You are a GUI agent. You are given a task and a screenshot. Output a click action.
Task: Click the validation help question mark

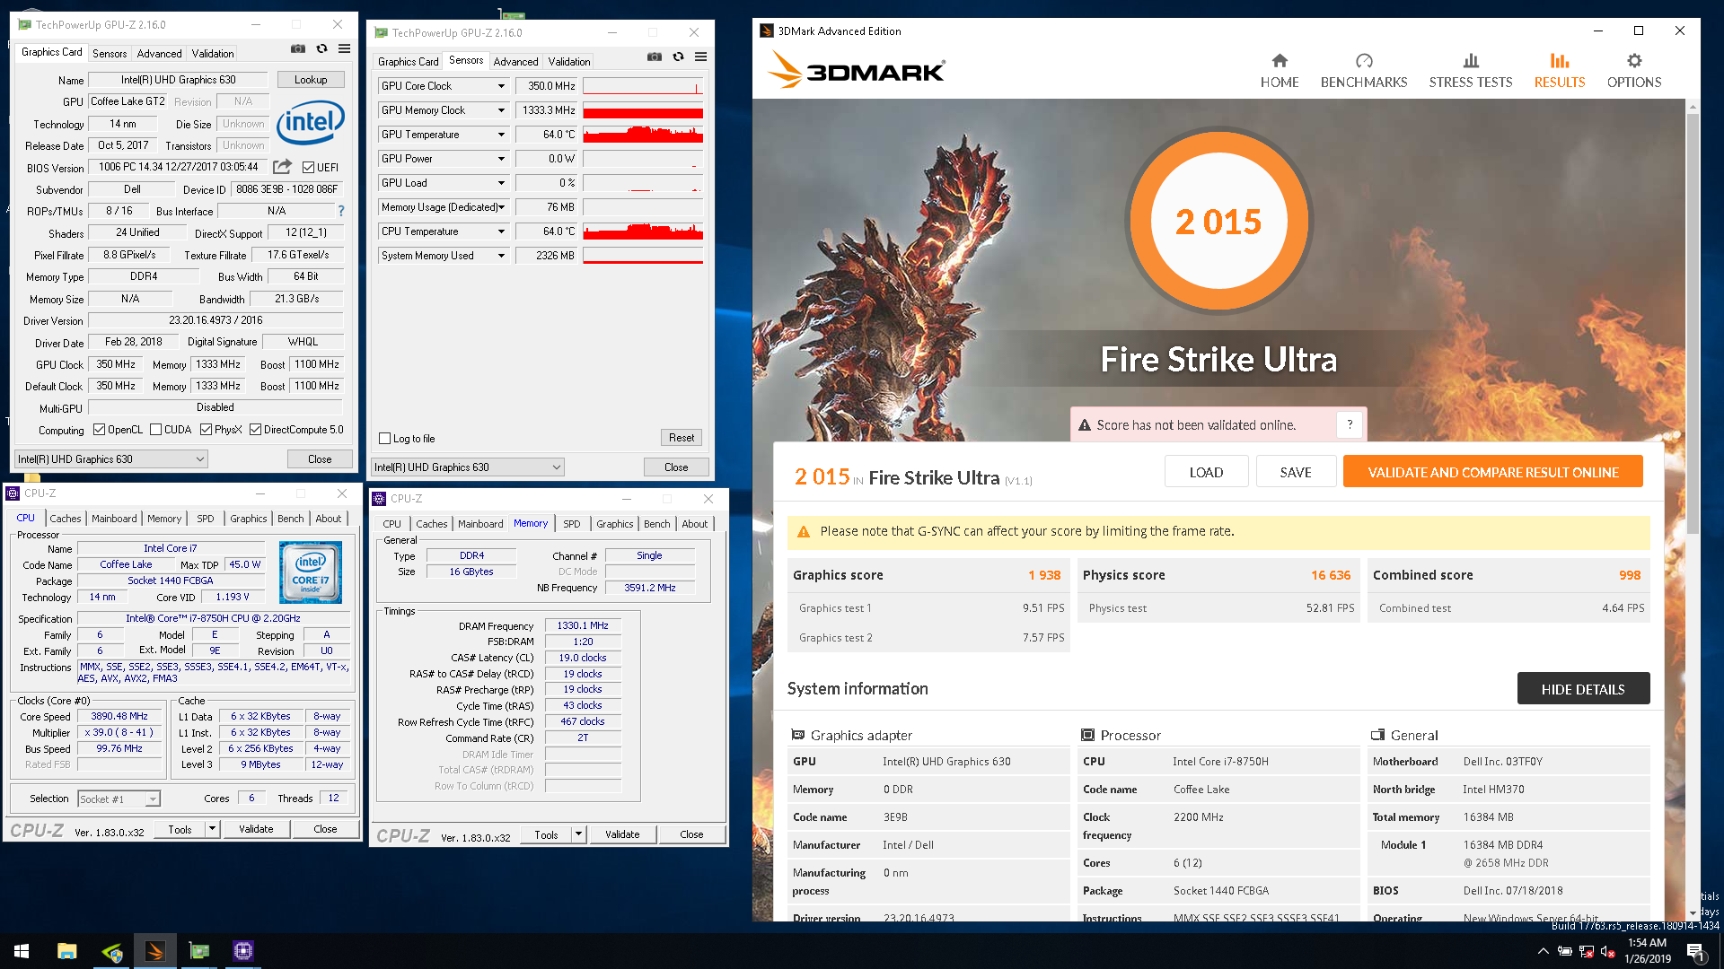[1350, 424]
